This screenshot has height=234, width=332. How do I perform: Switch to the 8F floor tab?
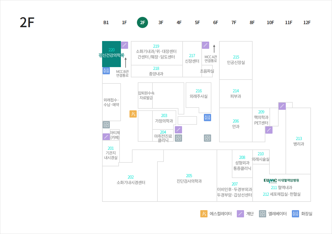[252, 23]
